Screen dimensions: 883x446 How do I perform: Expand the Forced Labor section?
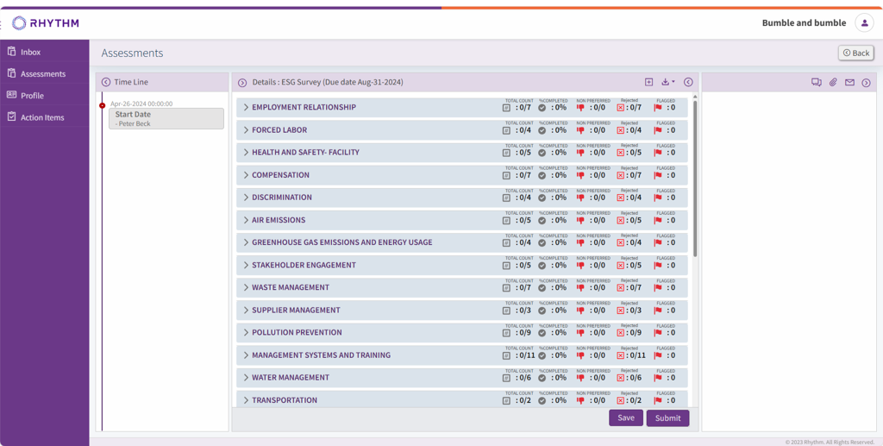(x=246, y=130)
